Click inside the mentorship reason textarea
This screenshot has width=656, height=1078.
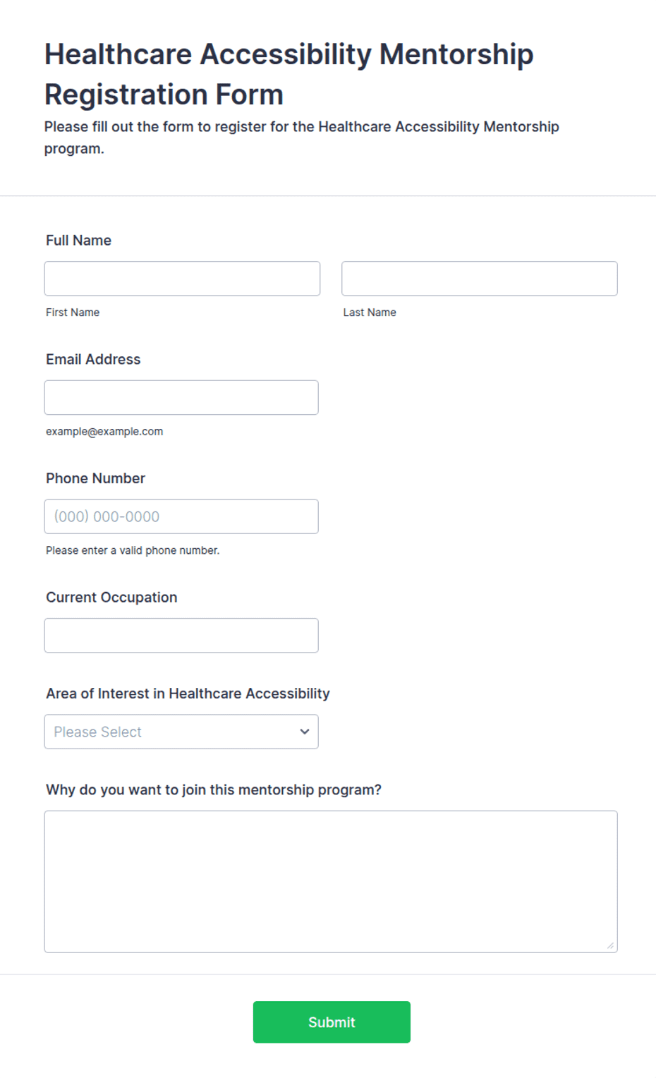pyautogui.click(x=331, y=882)
